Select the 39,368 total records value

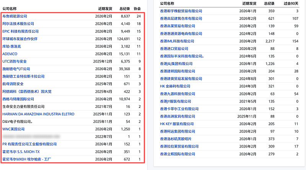(x=125, y=69)
